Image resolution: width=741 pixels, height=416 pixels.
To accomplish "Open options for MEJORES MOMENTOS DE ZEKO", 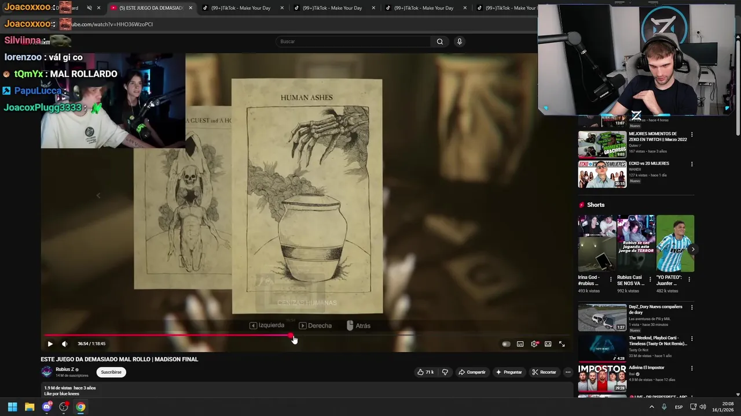I will pos(691,135).
